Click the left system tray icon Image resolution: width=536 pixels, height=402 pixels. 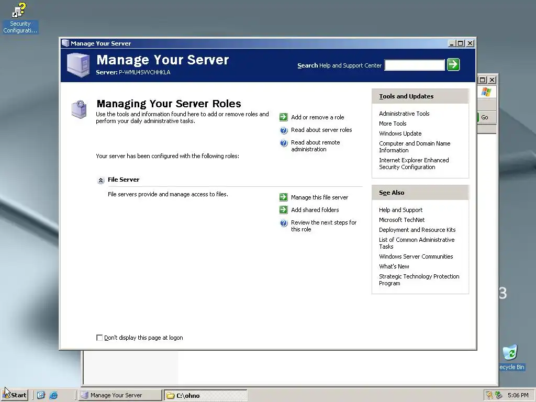(x=489, y=395)
